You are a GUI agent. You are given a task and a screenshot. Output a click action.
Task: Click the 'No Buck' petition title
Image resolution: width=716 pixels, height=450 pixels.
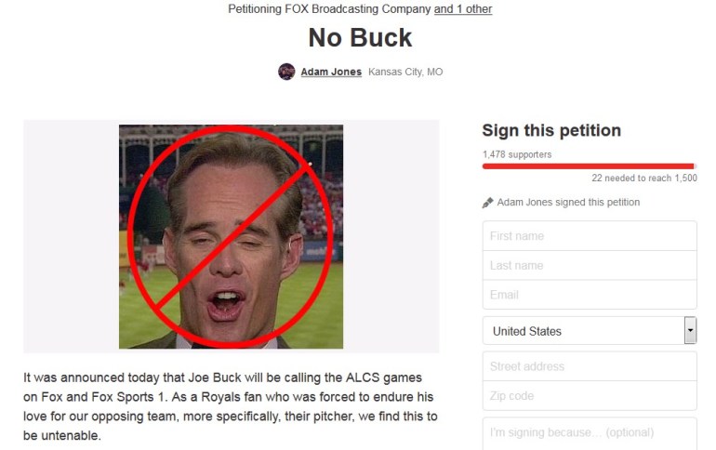[360, 37]
